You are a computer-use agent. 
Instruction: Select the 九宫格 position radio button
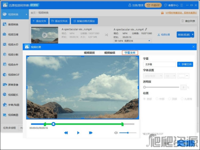[x=182, y=99]
